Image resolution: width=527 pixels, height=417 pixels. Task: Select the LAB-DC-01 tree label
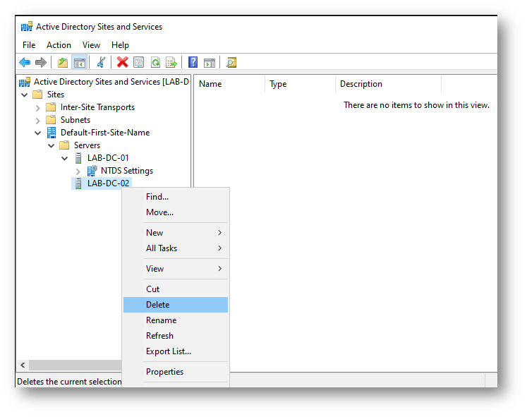pos(108,158)
